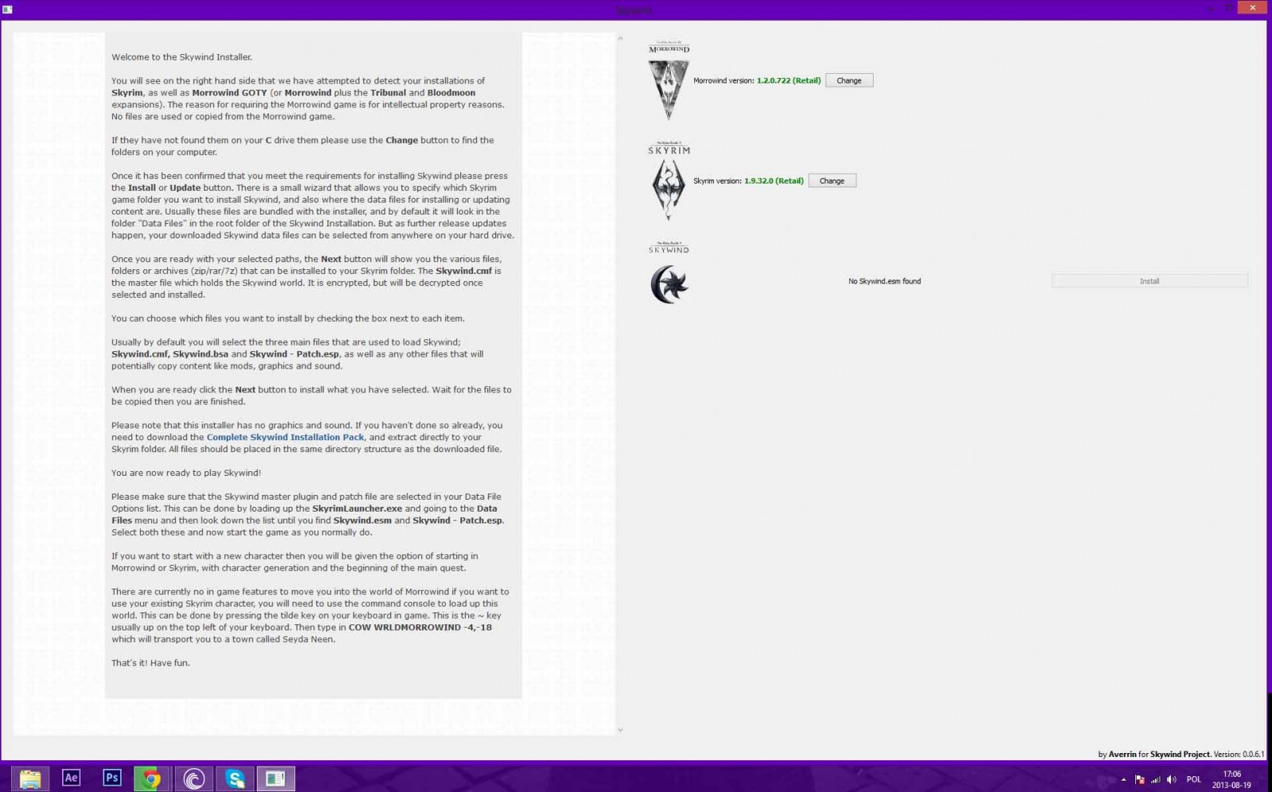This screenshot has height=792, width=1272.
Task: Click the "Skyrim version:" label
Action: click(x=717, y=180)
